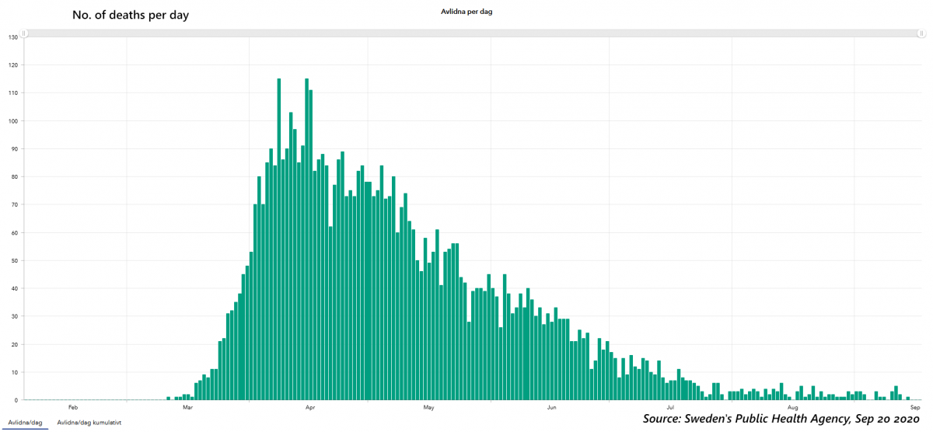Click the first bar reaching 115 deaths
The image size is (933, 432).
coord(279,233)
